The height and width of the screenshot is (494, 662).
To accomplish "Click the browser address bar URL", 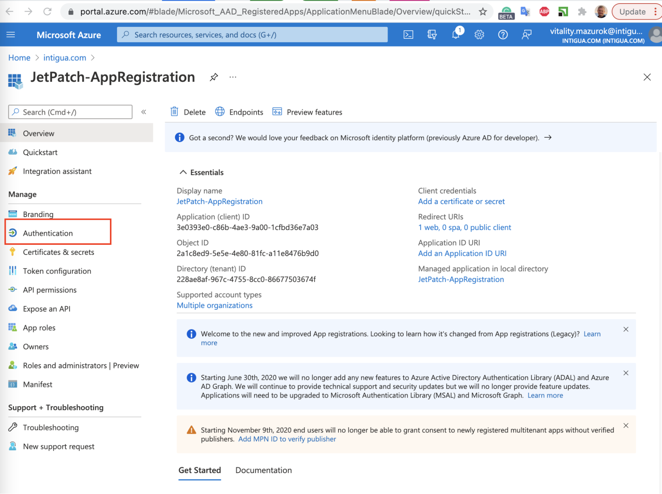I will point(275,12).
